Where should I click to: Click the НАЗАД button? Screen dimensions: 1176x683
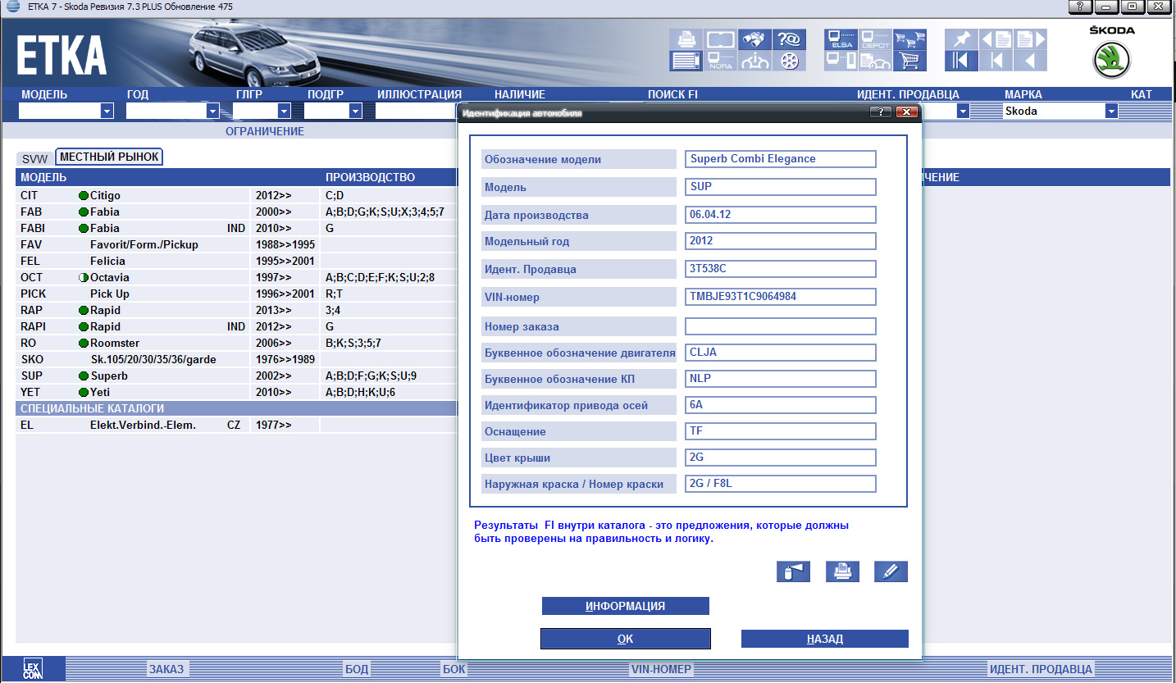click(824, 639)
